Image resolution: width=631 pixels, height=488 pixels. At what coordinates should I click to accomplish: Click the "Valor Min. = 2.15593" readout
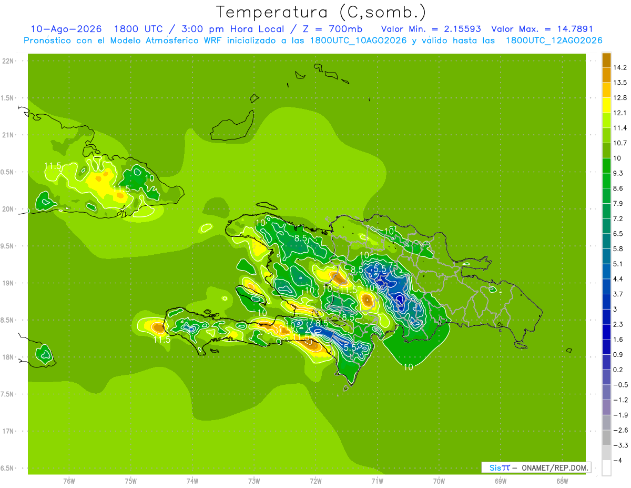(431, 29)
